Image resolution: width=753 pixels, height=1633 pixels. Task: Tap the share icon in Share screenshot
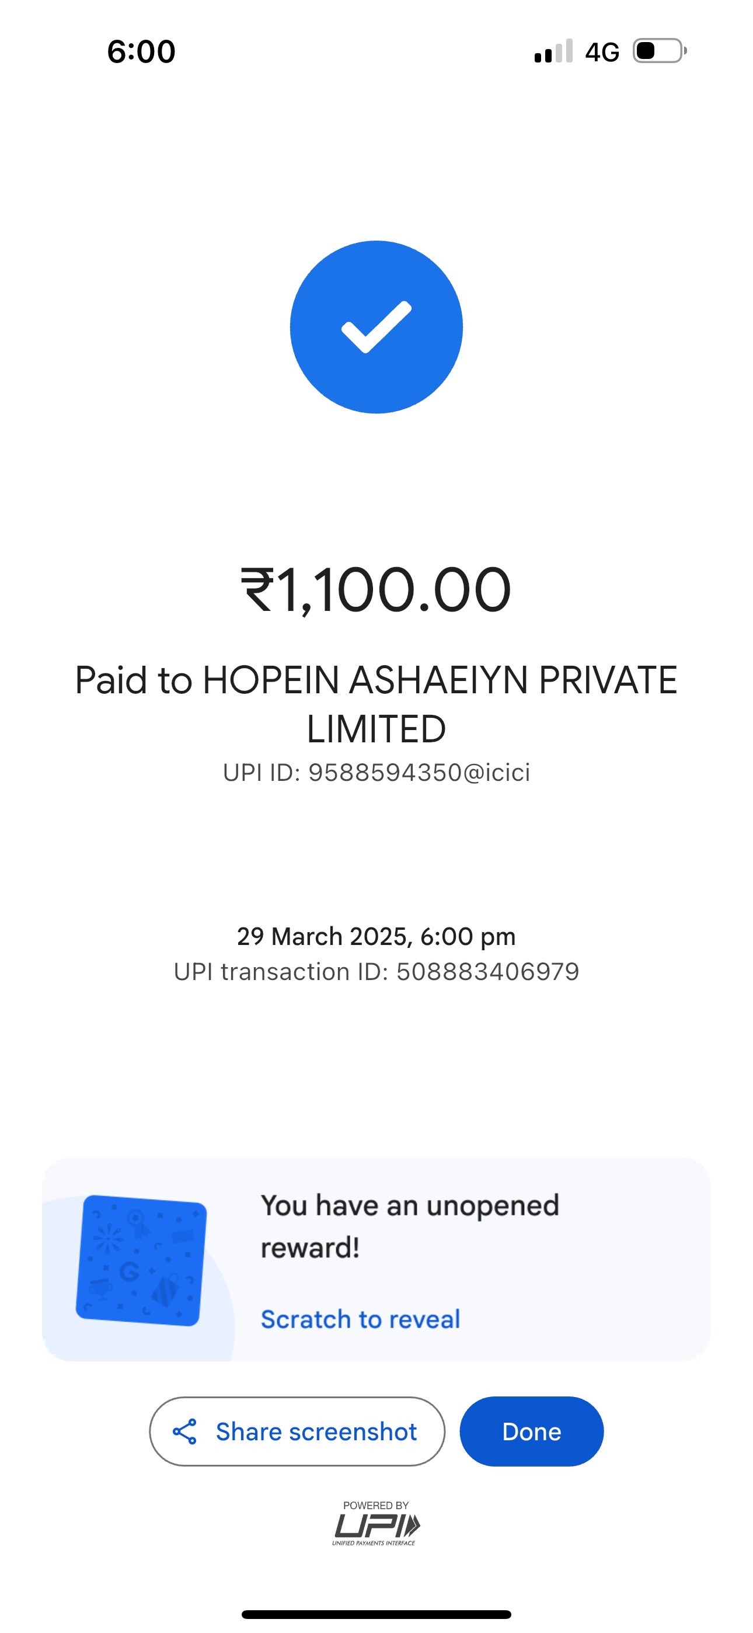[x=184, y=1432]
